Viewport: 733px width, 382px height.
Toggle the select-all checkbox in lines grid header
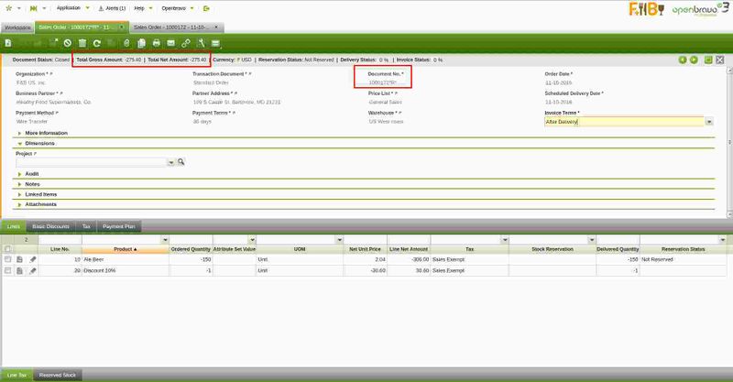(8, 248)
